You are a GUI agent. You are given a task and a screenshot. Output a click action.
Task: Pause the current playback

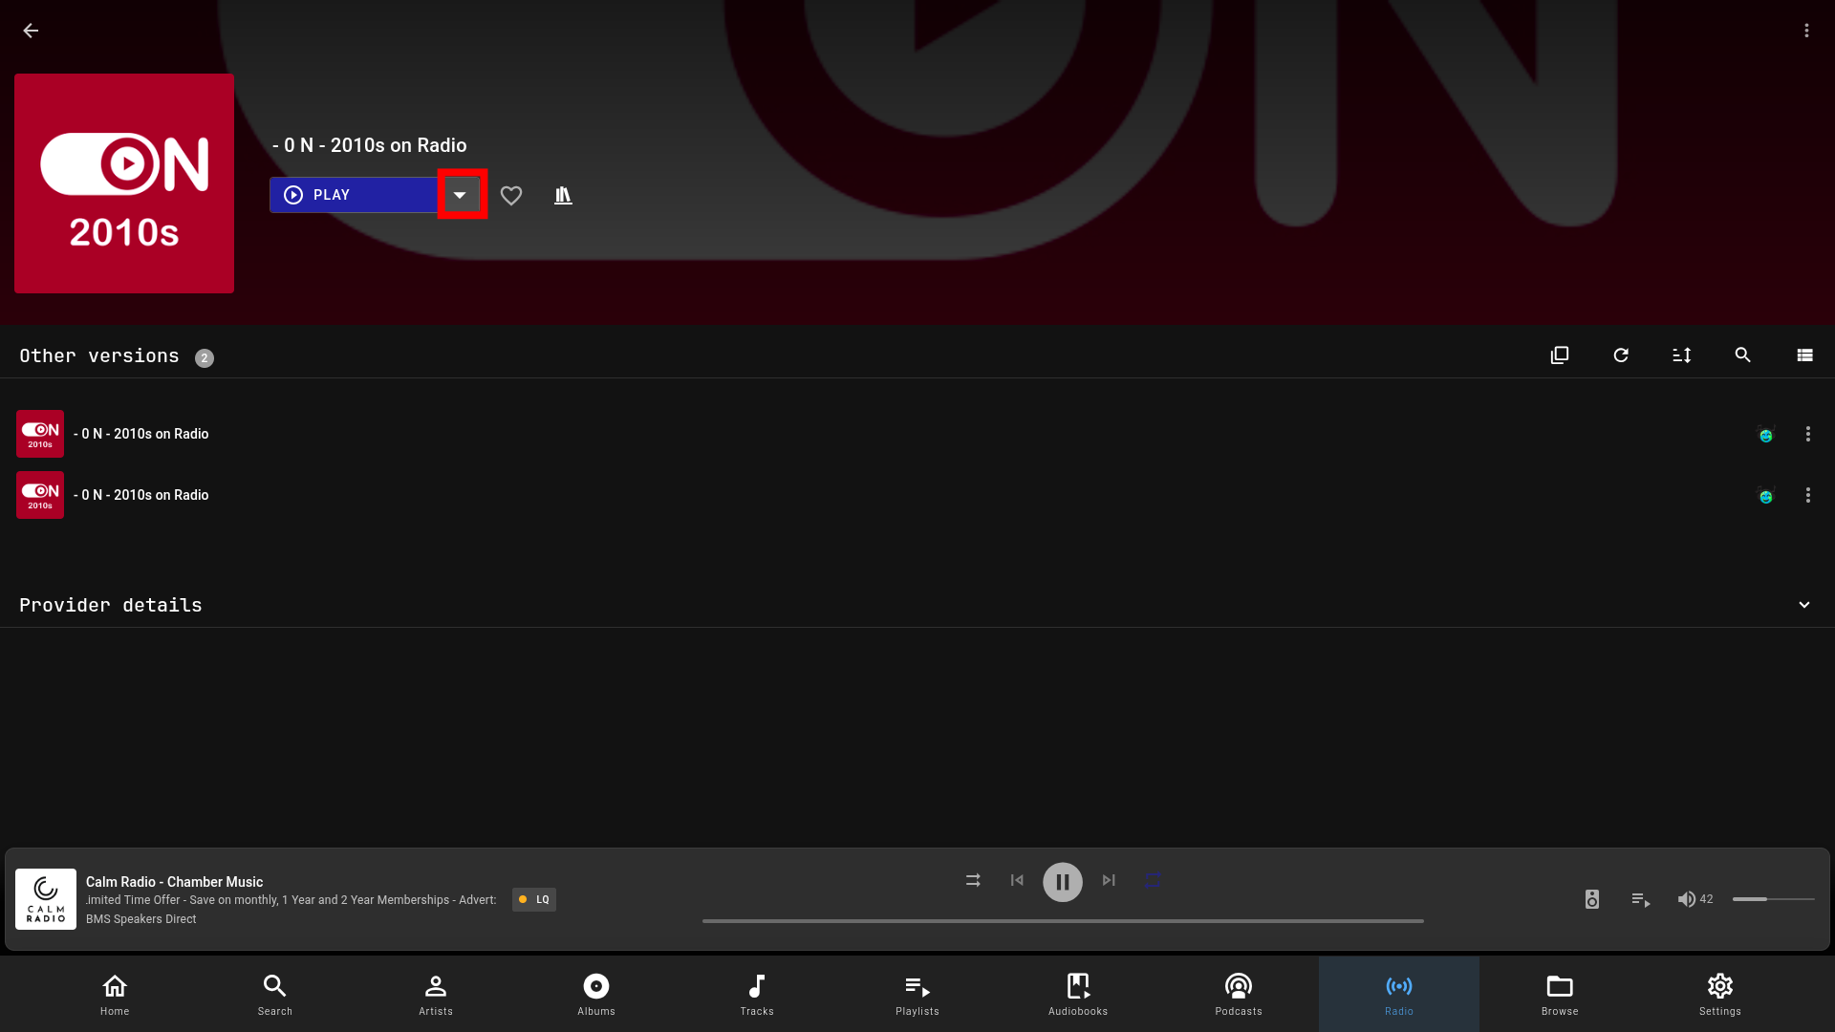click(x=1063, y=882)
